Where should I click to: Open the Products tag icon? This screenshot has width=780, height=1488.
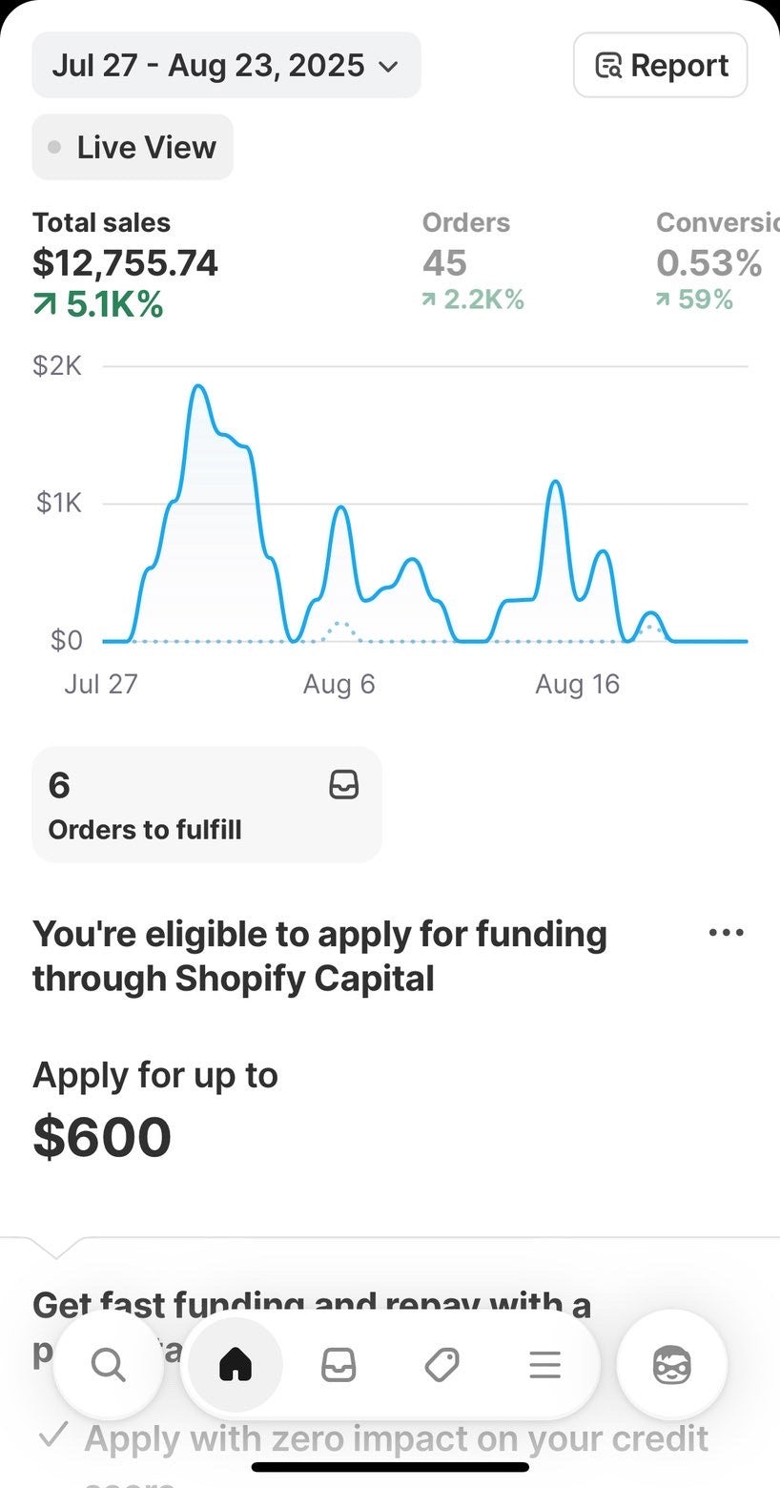click(x=441, y=1366)
